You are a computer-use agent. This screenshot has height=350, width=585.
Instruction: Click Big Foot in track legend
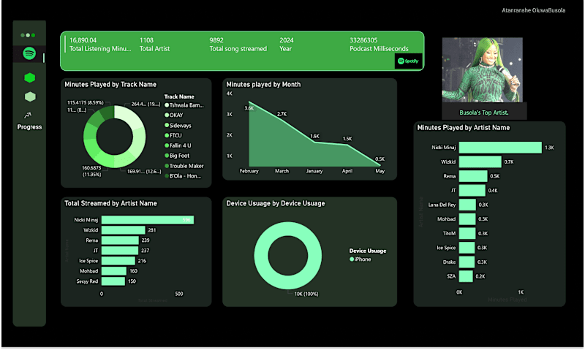[177, 156]
